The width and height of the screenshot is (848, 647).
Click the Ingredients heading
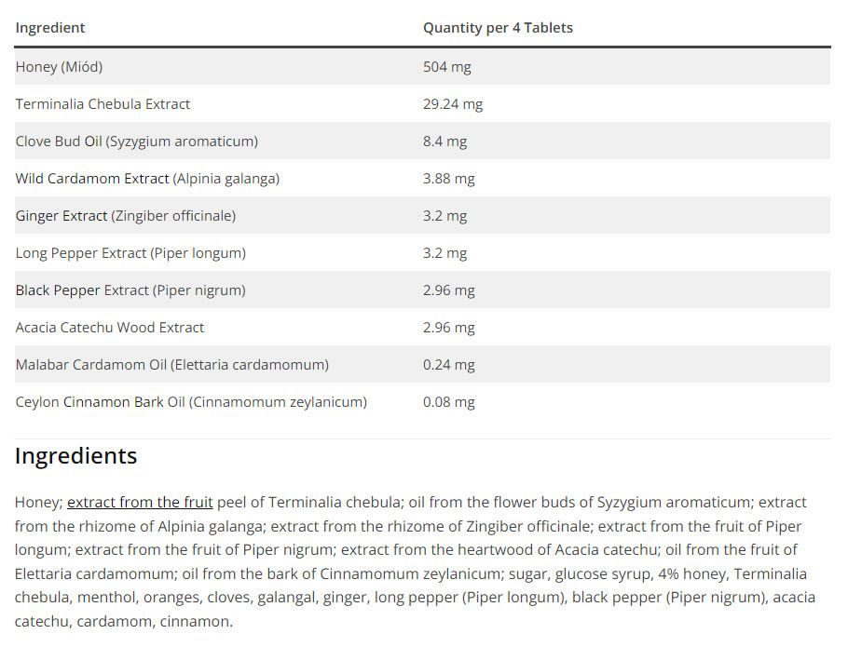pos(75,456)
